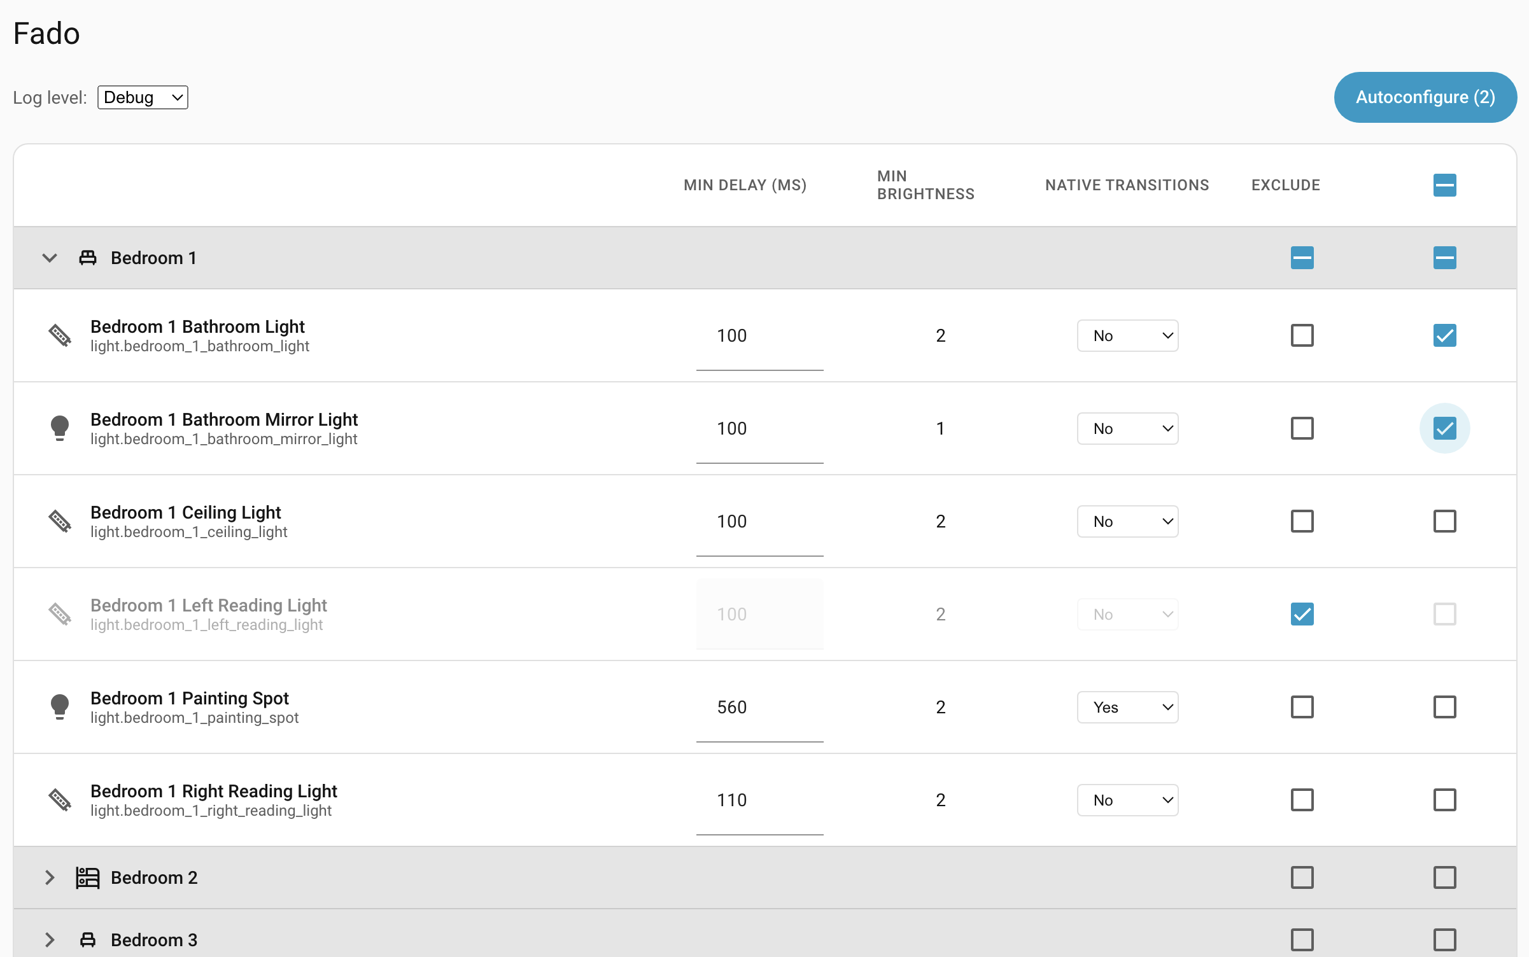Edit min delay field for Right Reading Light
Screen dimensions: 1529x957
coord(759,800)
